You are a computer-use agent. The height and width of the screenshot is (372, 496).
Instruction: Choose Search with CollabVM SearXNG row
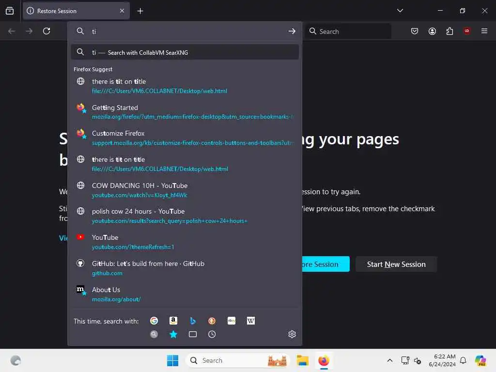pyautogui.click(x=185, y=52)
